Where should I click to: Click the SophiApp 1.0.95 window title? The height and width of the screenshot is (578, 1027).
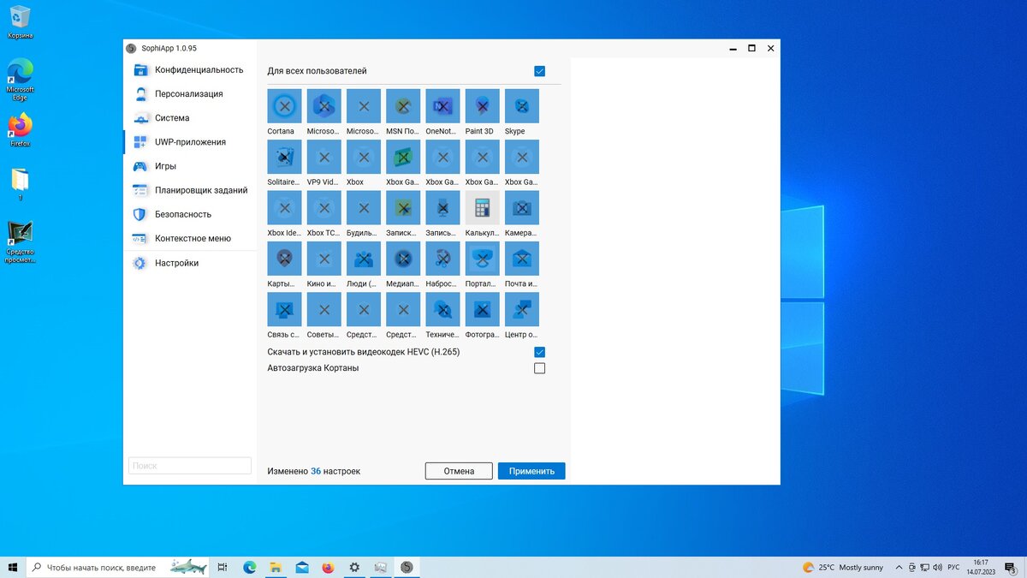[x=169, y=48]
